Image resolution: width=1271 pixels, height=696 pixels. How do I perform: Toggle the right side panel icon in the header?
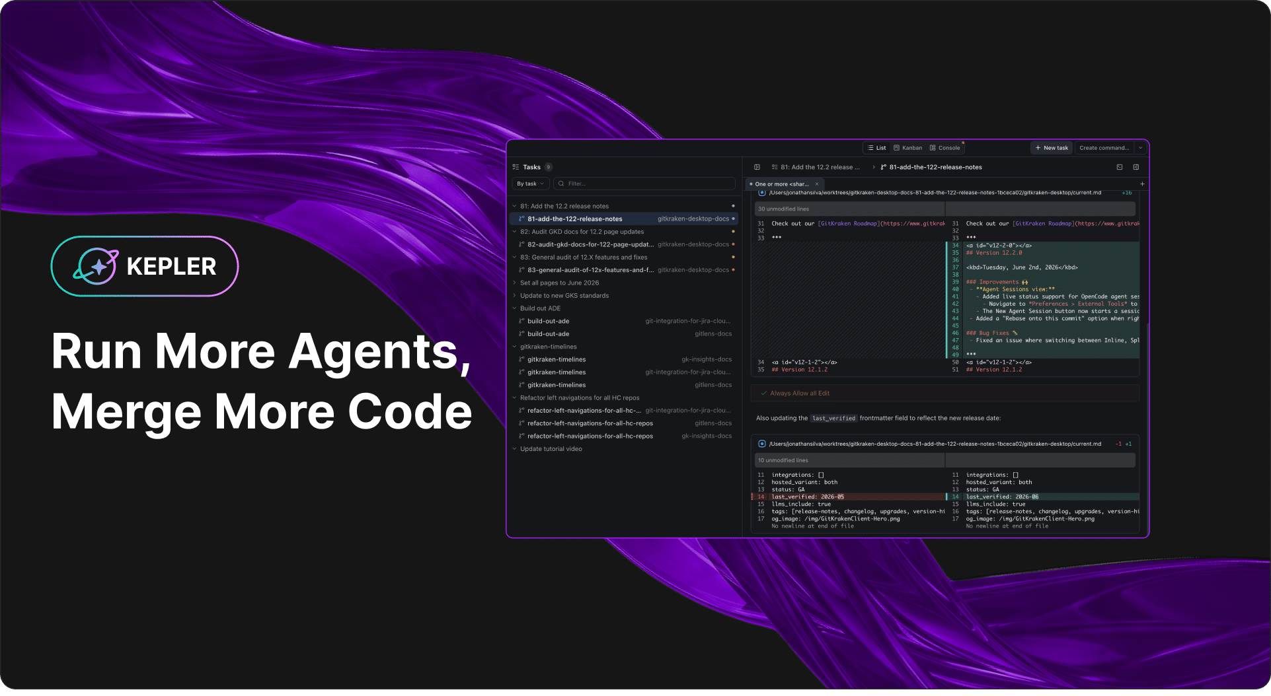1136,167
